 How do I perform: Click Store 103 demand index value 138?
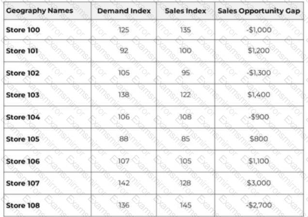click(x=124, y=95)
